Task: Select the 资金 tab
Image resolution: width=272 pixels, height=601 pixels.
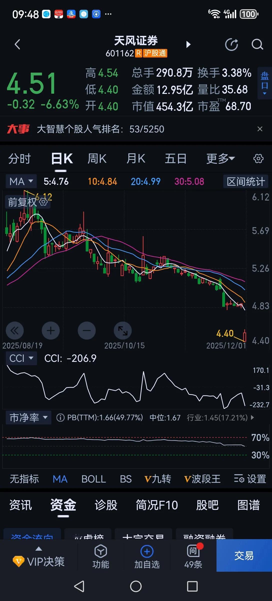Action: click(x=63, y=505)
